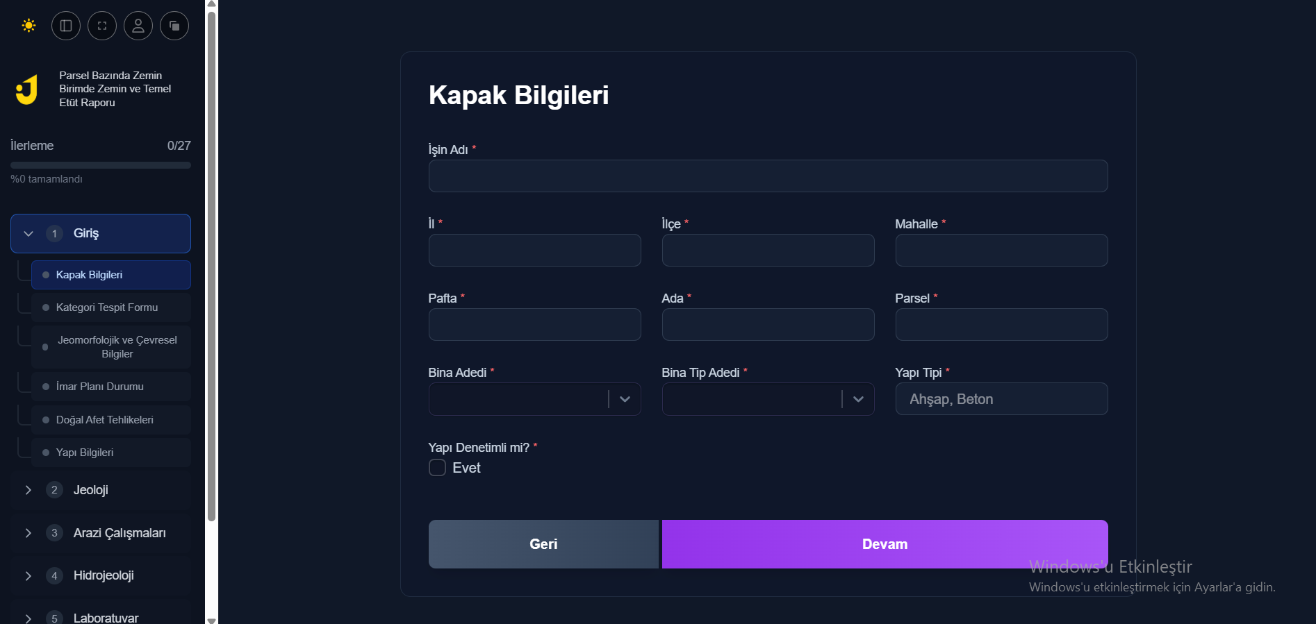1316x624 pixels.
Task: Click the copy/duplicate icon button
Action: pyautogui.click(x=174, y=26)
